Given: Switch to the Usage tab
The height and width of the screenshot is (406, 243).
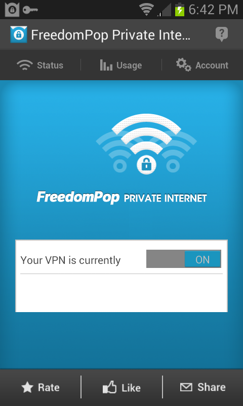Looking at the screenshot, I should pos(121,65).
